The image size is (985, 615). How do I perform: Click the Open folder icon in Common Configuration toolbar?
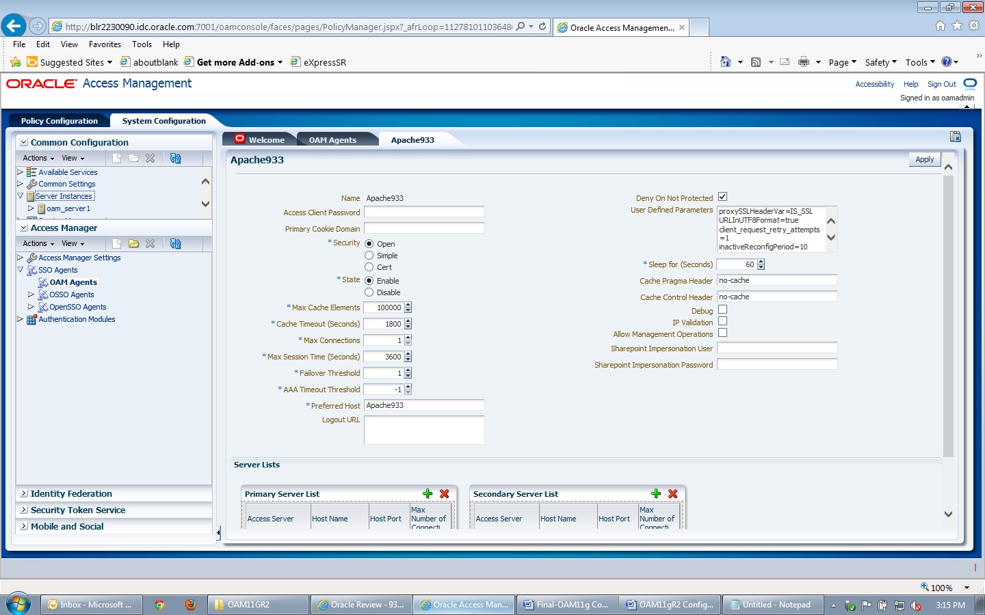133,158
